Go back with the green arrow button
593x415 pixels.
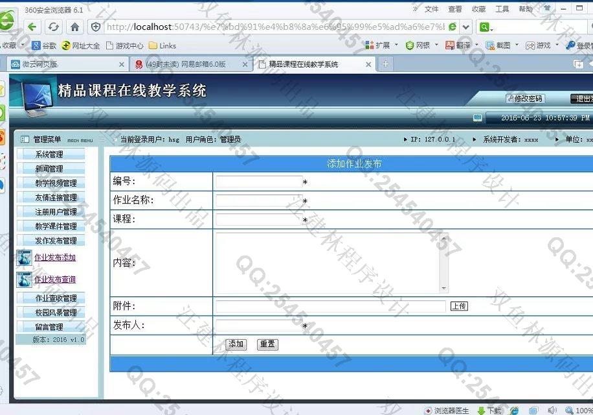click(32, 27)
